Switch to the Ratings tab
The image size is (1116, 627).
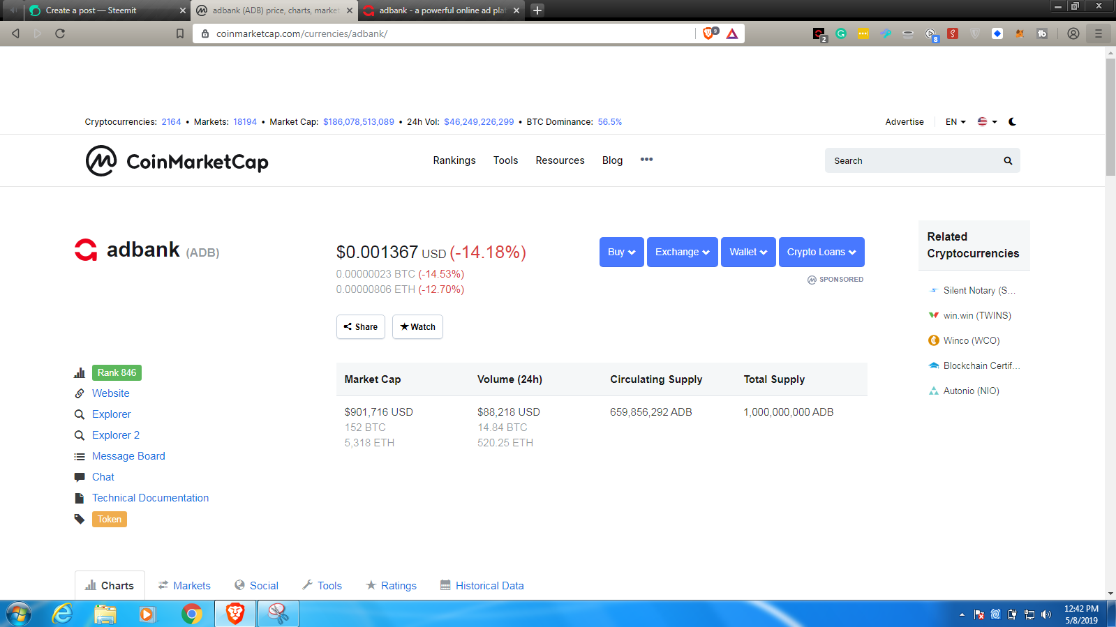(391, 586)
